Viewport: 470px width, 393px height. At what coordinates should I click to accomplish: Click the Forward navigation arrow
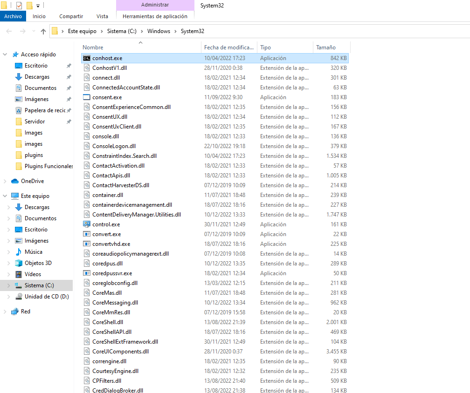(23, 31)
